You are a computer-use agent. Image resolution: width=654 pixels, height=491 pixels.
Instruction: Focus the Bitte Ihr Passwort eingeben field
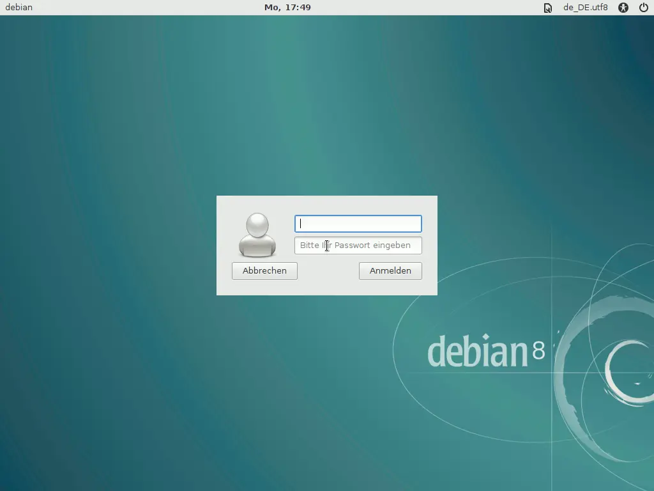tap(358, 245)
